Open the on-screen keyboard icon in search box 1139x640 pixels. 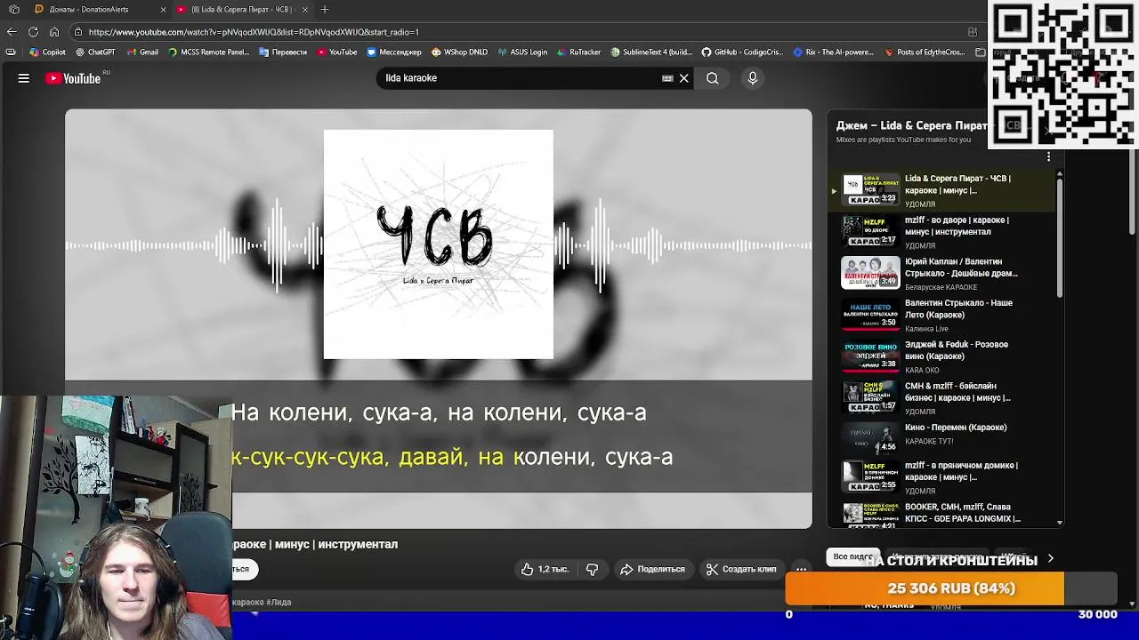(x=667, y=78)
